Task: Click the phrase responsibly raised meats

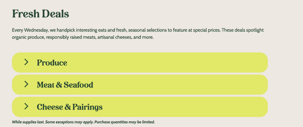Action: 71,37
